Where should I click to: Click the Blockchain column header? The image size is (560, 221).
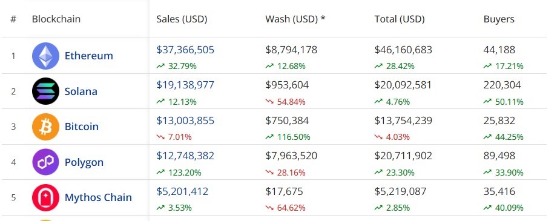(56, 19)
